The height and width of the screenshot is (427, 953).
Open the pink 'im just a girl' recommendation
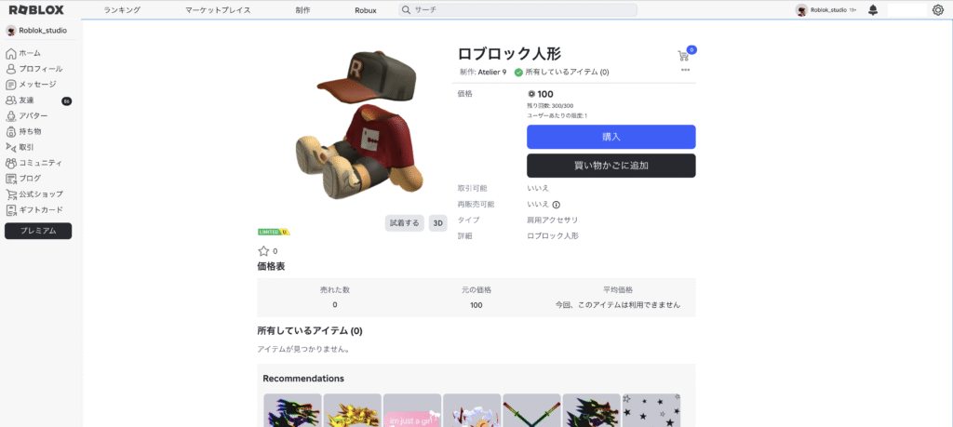pyautogui.click(x=412, y=410)
